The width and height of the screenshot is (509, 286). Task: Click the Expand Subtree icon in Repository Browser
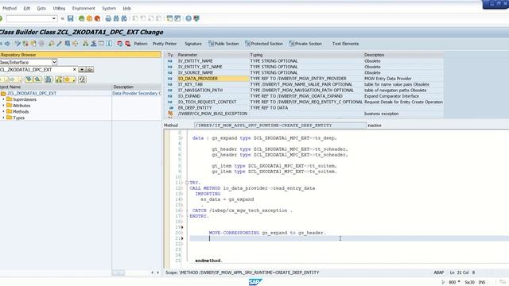[x=29, y=79]
